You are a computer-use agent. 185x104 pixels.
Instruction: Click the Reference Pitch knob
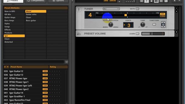tap(110, 24)
